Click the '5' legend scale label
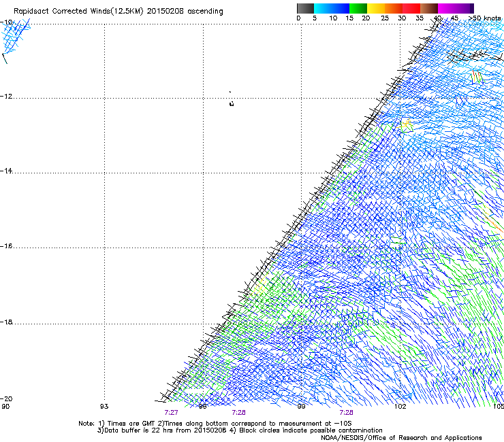Image resolution: width=504 pixels, height=442 pixels. 315,18
